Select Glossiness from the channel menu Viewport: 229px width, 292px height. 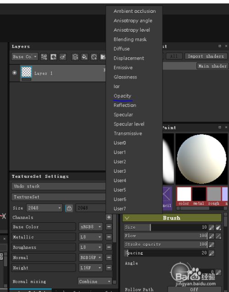pos(125,77)
